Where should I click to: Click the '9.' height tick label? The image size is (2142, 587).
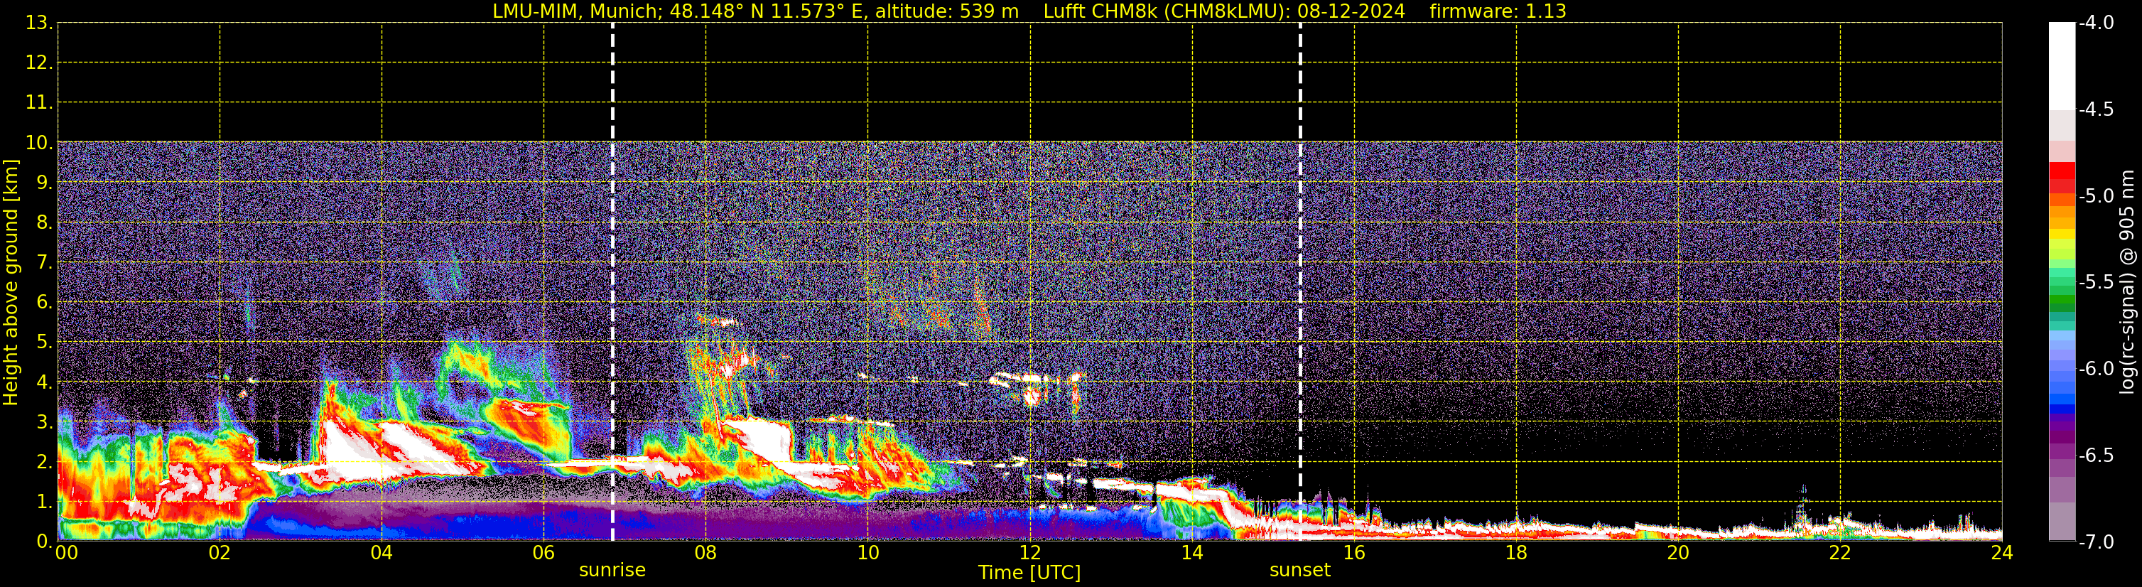[x=44, y=183]
